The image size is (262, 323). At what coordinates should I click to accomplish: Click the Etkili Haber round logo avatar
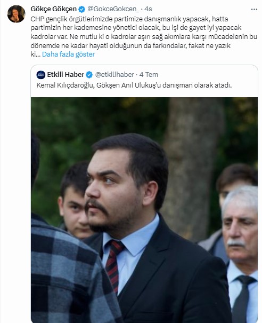coord(41,75)
